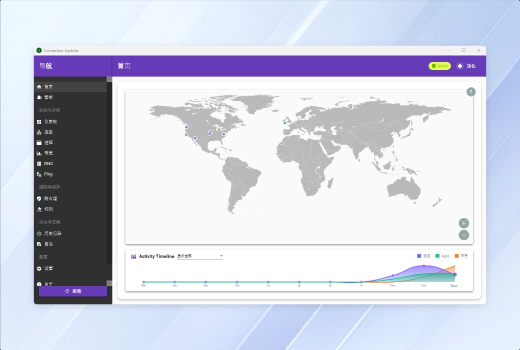Open the 警报 alerts page
Screen dimensions: 520x350
[x=70, y=97]
